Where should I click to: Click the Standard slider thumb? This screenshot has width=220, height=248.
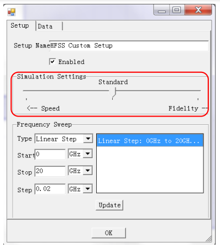pos(113,92)
